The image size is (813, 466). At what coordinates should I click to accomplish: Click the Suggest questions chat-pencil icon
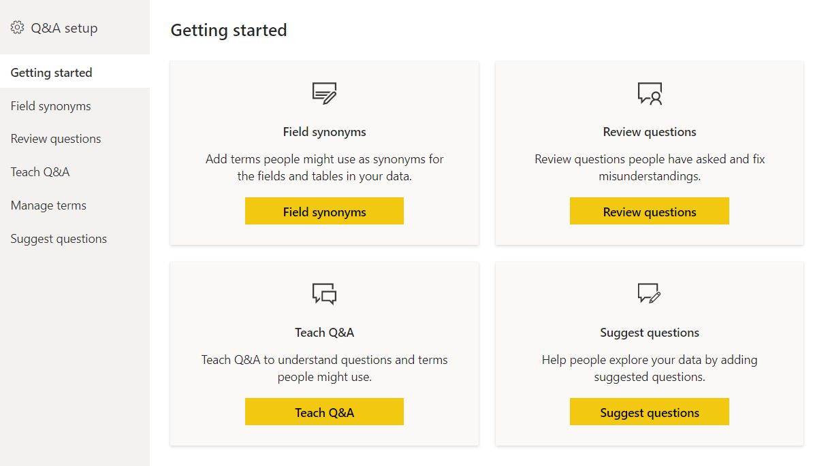point(649,294)
